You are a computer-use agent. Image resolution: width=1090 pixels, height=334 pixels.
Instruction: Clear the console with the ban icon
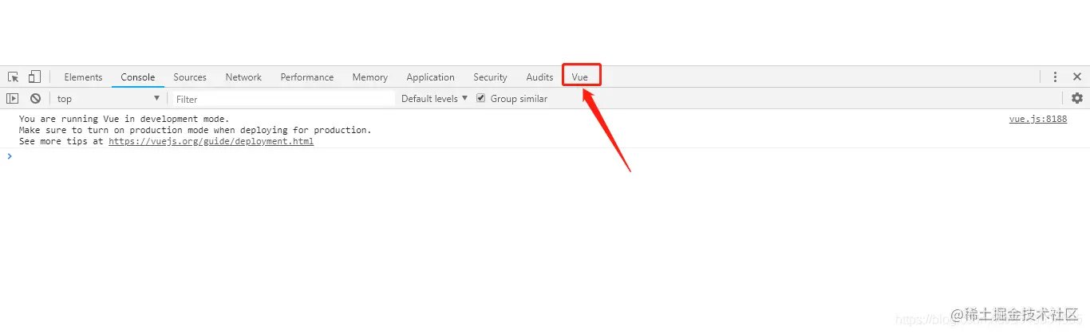[36, 99]
